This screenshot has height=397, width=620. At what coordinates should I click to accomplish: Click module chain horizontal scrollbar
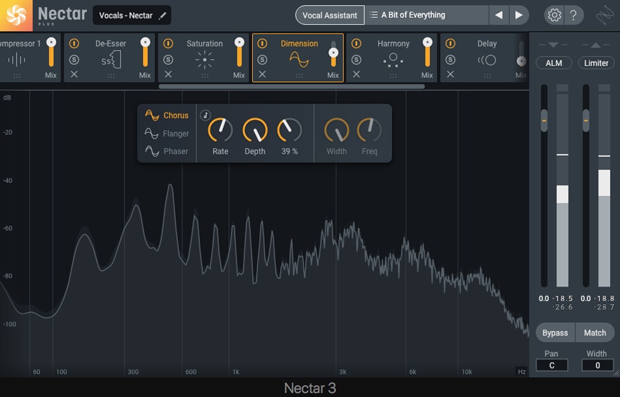point(292,86)
